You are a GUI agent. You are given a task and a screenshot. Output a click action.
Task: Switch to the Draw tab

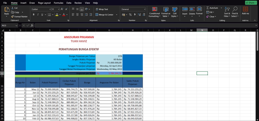coord(32,3)
